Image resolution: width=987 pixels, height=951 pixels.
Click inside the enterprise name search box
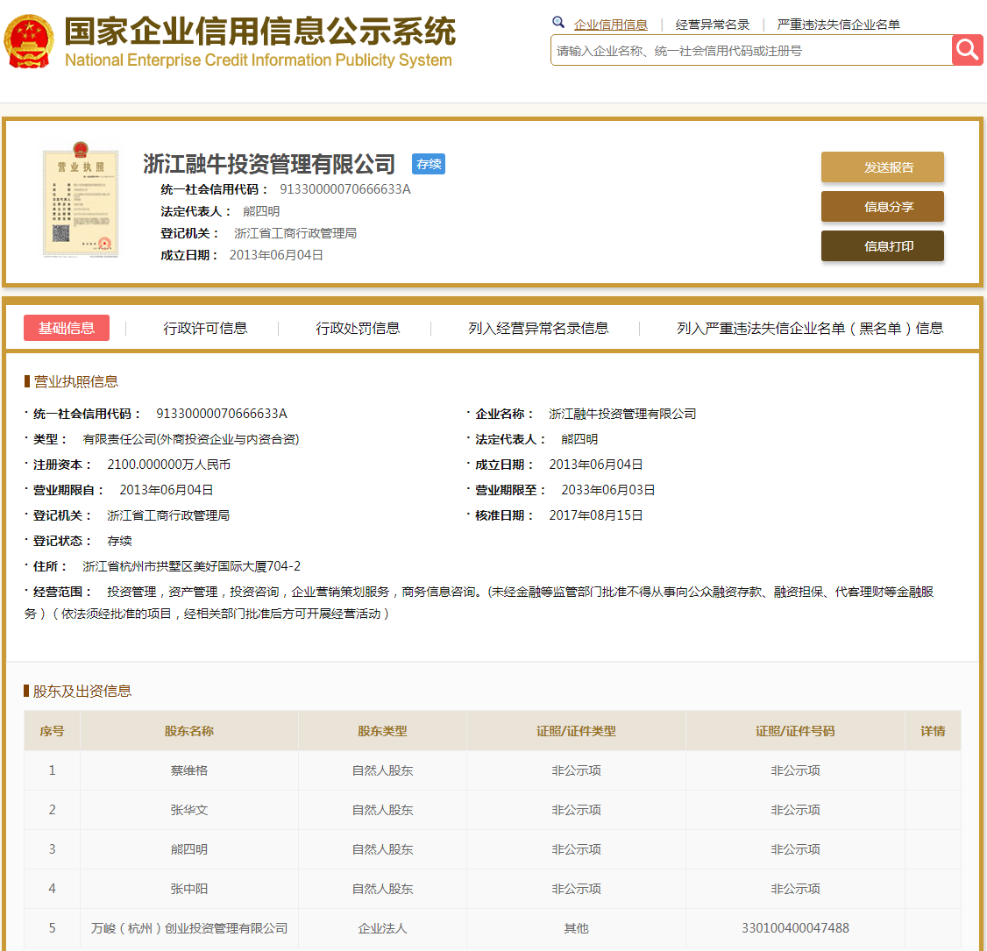[x=745, y=50]
